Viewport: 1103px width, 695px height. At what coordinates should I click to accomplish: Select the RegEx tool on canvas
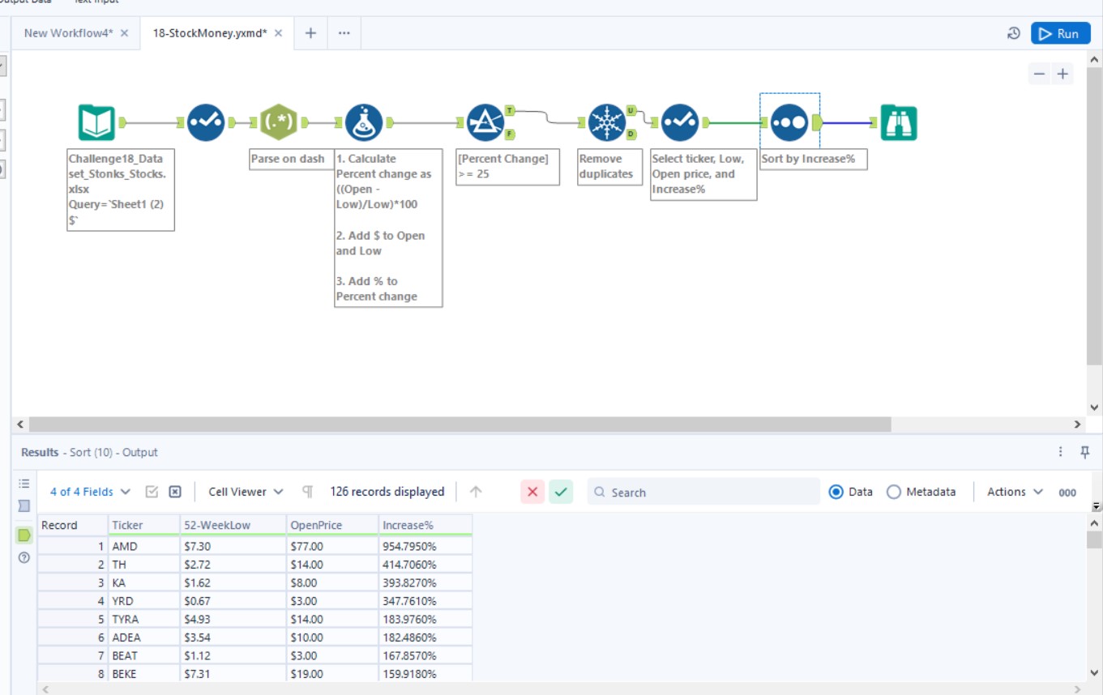279,123
